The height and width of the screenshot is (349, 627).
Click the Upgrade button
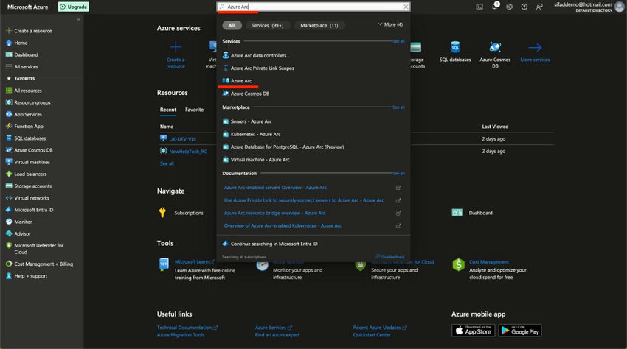click(x=74, y=7)
